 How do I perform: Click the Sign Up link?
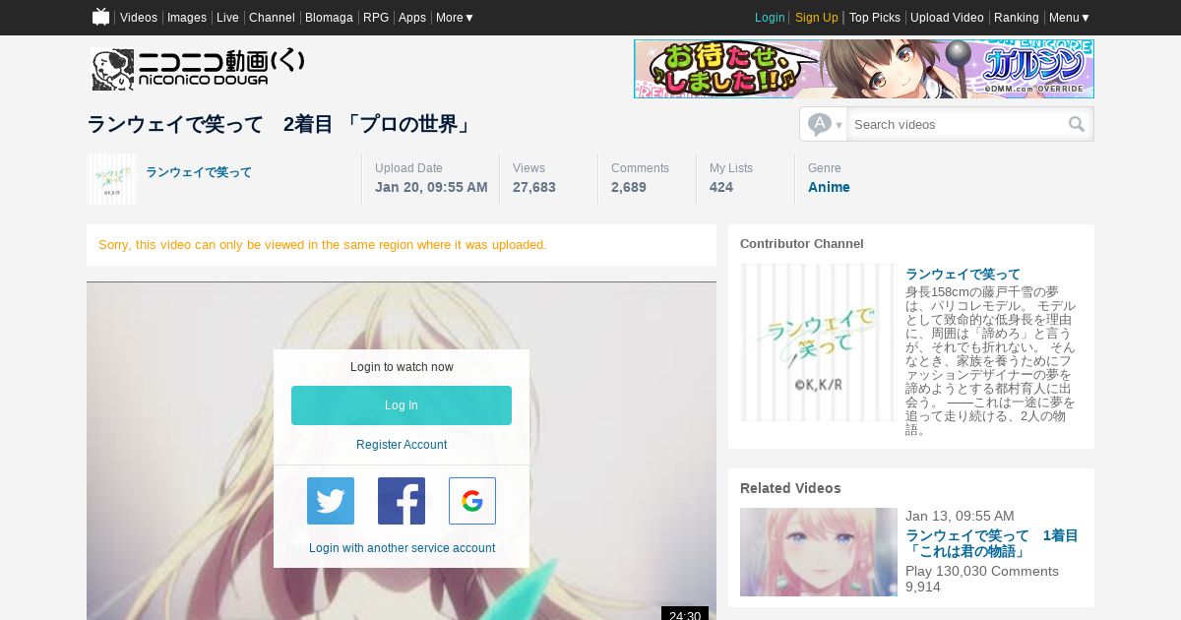pos(817,17)
